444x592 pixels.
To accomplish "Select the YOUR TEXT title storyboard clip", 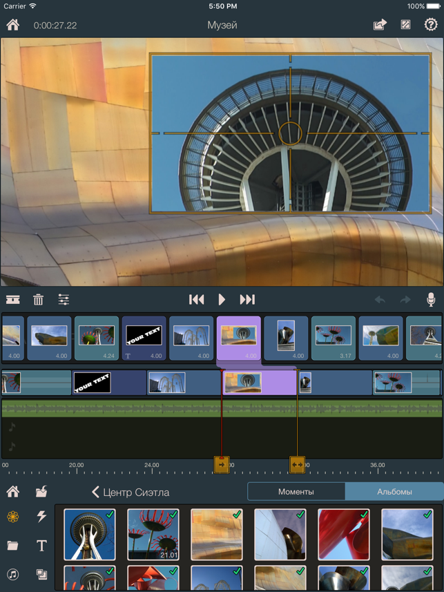I will [x=144, y=338].
